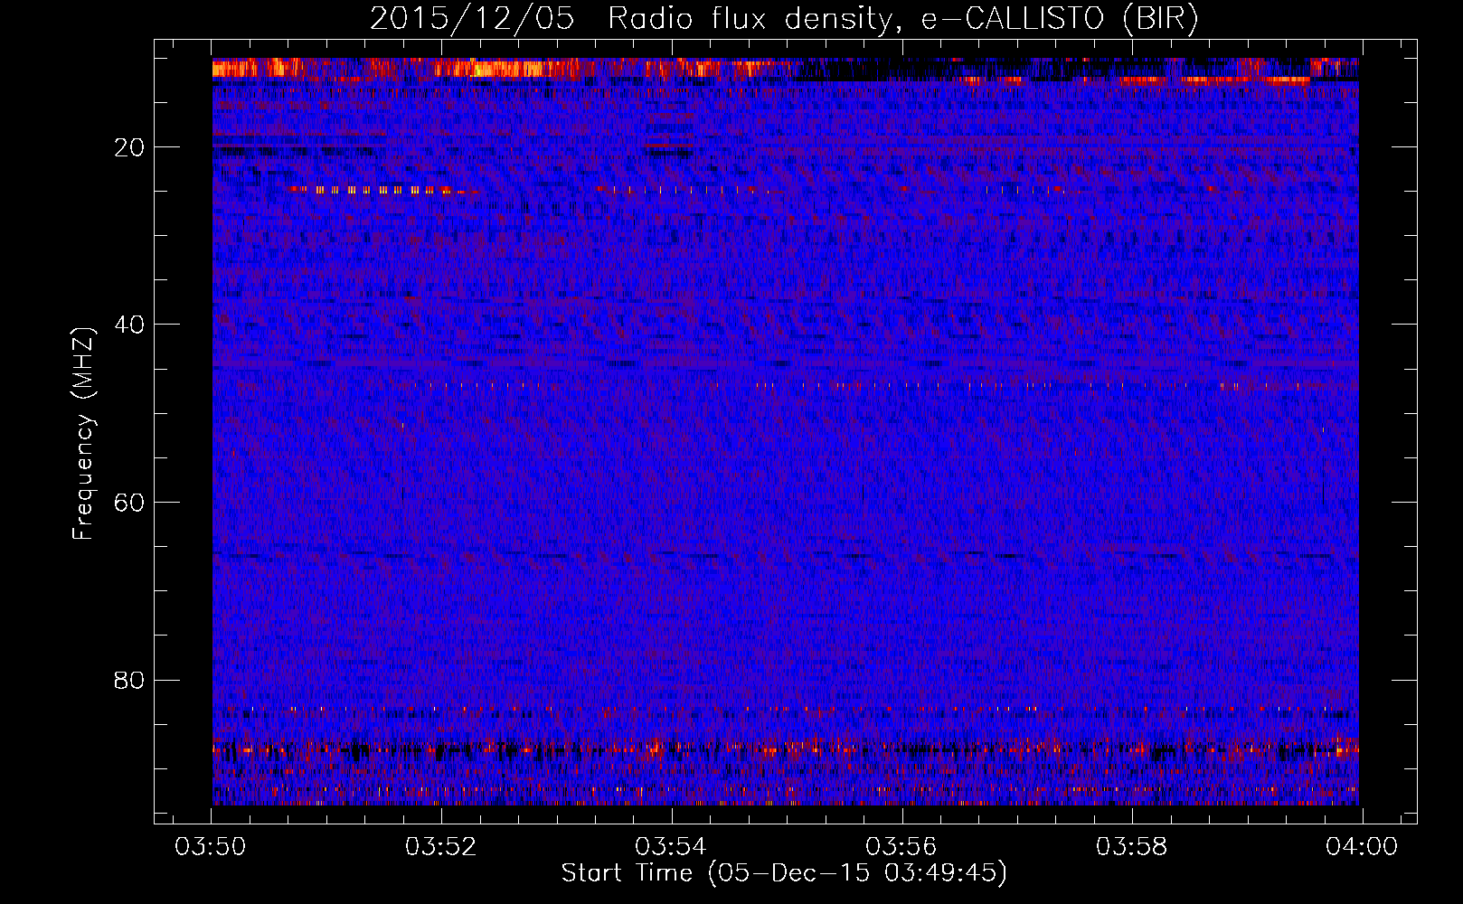
Task: Click the 40 MHz frequency tick label
Action: pyautogui.click(x=130, y=325)
